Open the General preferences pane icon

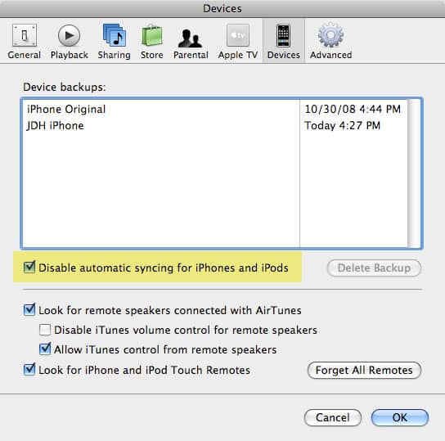pos(24,35)
